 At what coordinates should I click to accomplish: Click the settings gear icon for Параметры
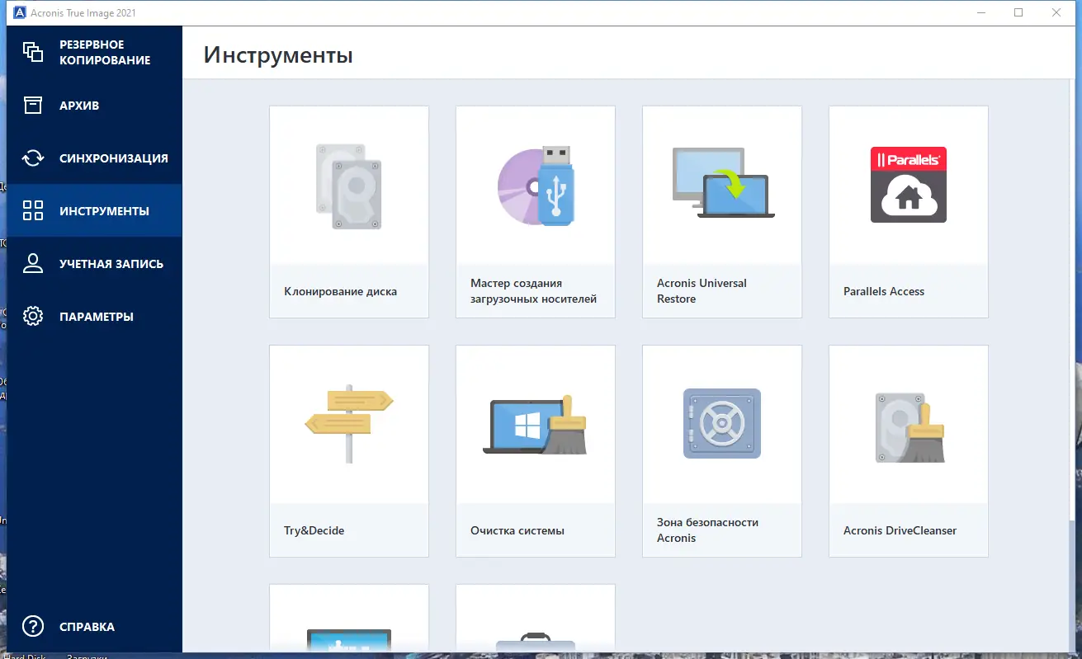point(33,316)
